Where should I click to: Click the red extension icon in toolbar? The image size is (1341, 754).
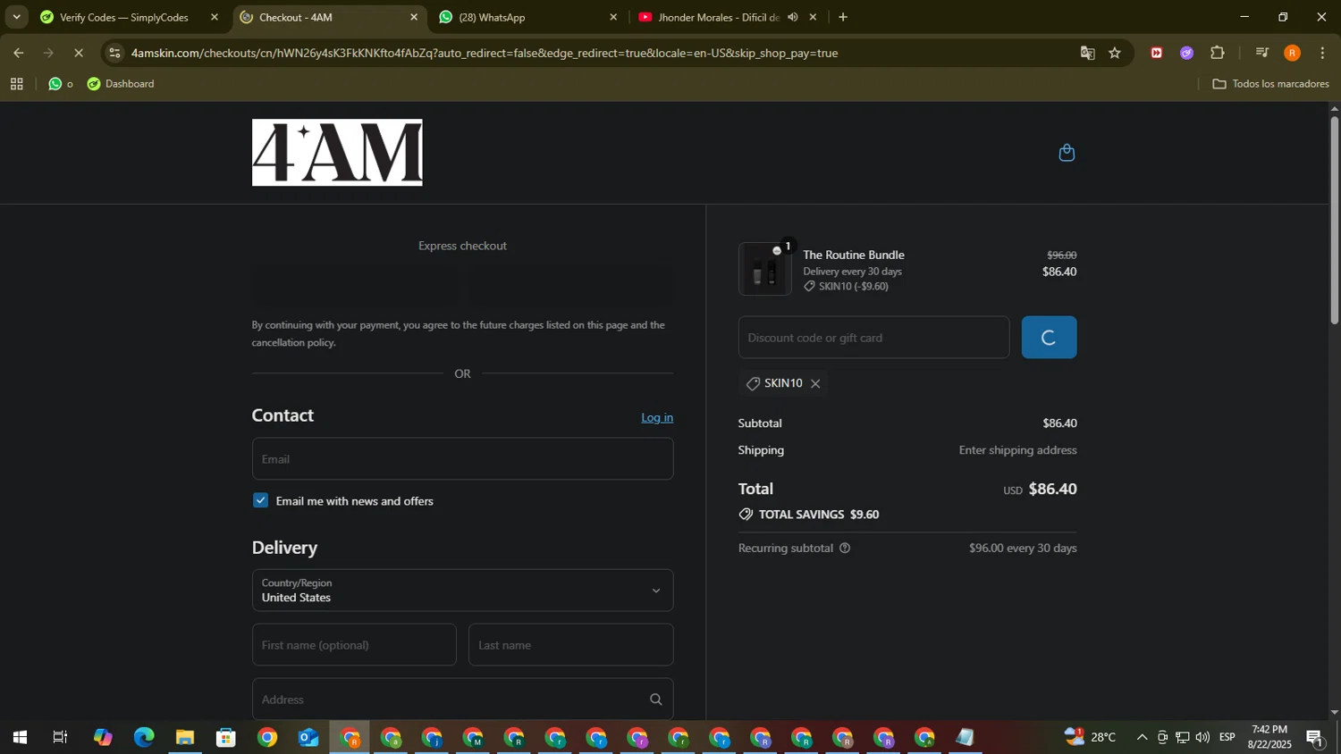(x=1156, y=53)
